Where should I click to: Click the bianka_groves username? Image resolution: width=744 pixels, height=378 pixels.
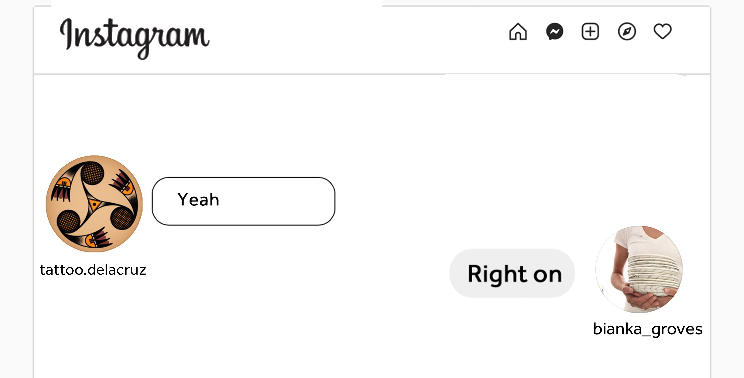pyautogui.click(x=647, y=329)
